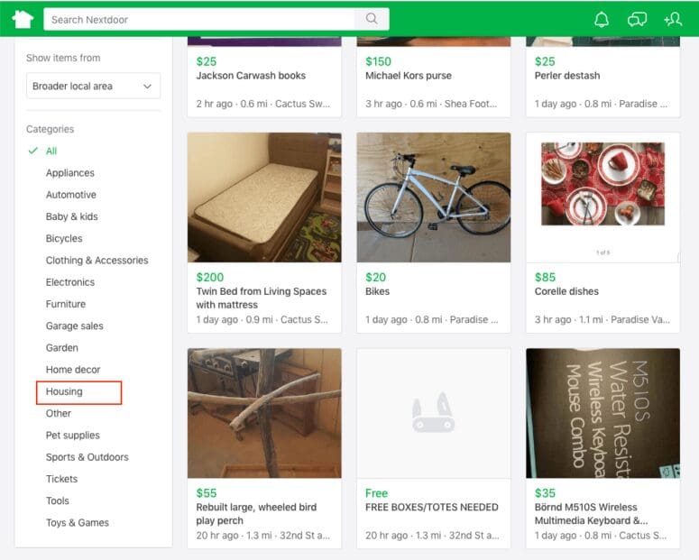Click the search magnifying glass icon
This screenshot has height=560, width=699.
click(372, 19)
